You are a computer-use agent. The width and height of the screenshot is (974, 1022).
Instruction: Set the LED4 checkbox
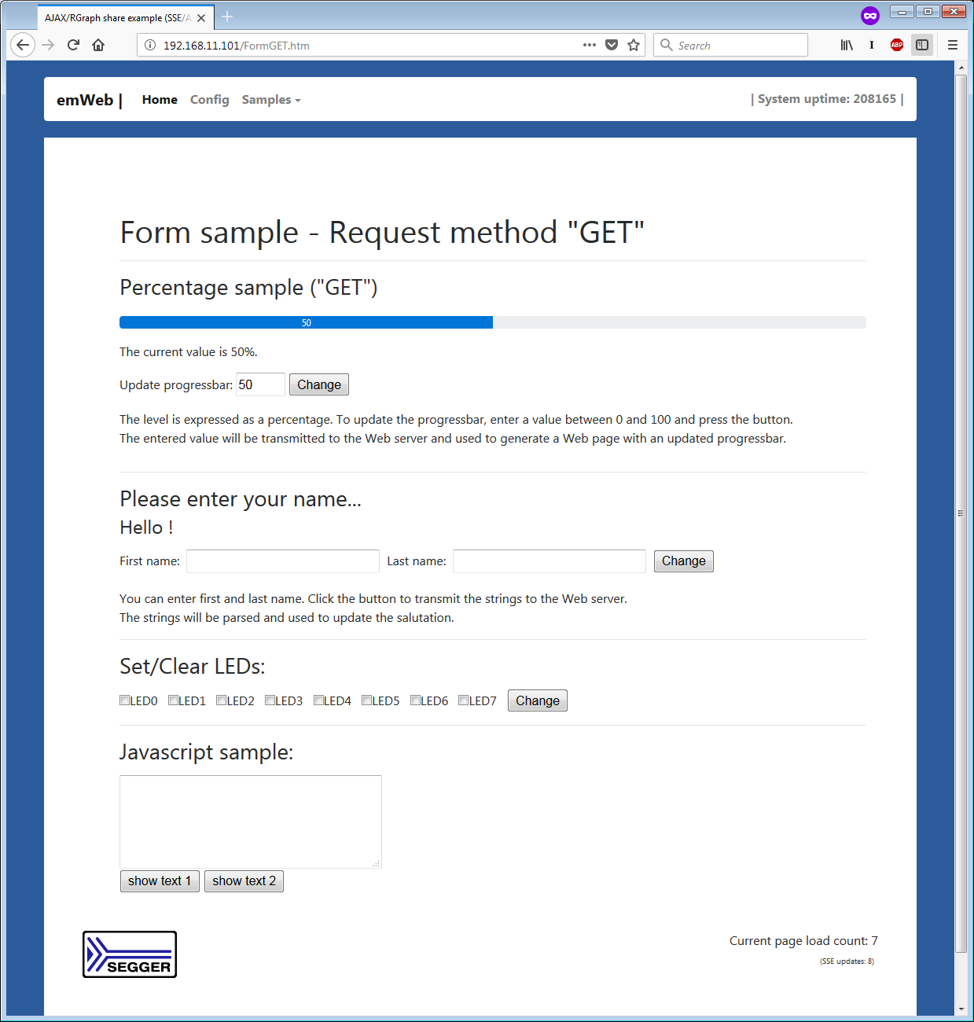point(318,700)
